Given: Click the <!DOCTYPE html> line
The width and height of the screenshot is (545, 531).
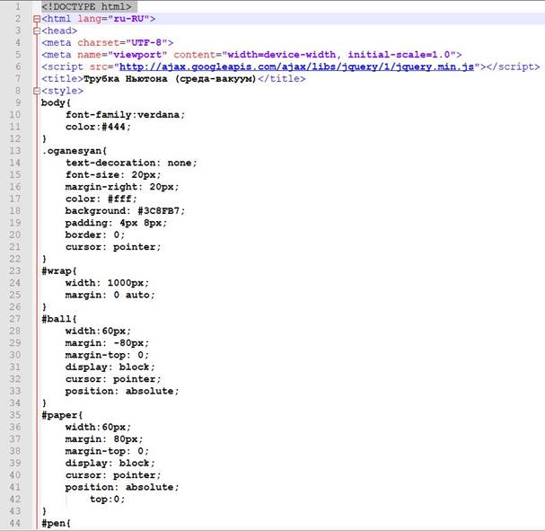Looking at the screenshot, I should pos(86,6).
